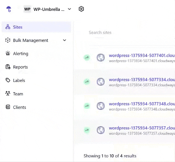Image resolution: width=175 pixels, height=162 pixels.
Task: Click the Labels tag icon
Action: coord(8,80)
